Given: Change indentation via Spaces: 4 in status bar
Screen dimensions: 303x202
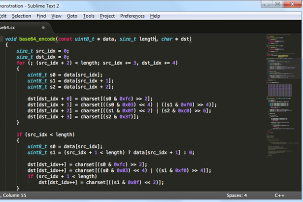Looking at the screenshot, I should click(238, 196).
